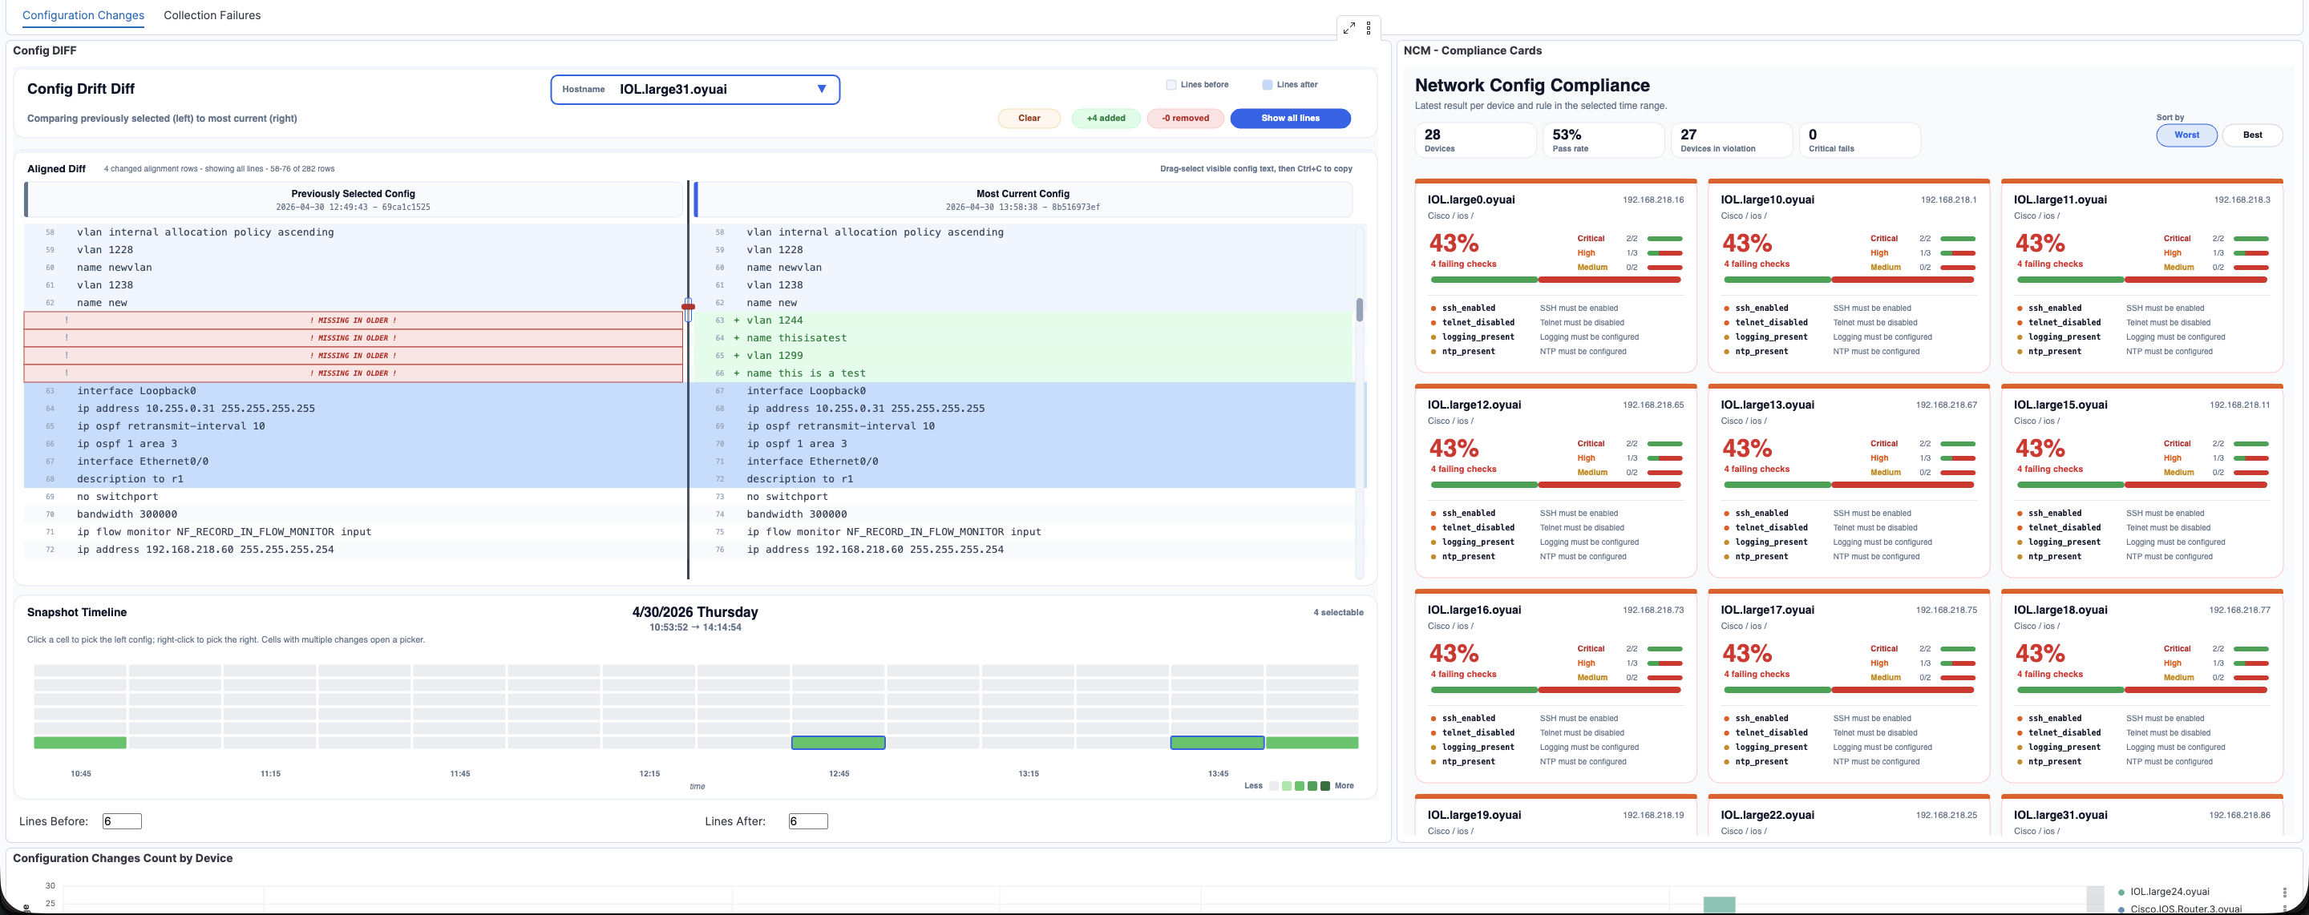Select the last green timeline cell on right

click(1312, 743)
